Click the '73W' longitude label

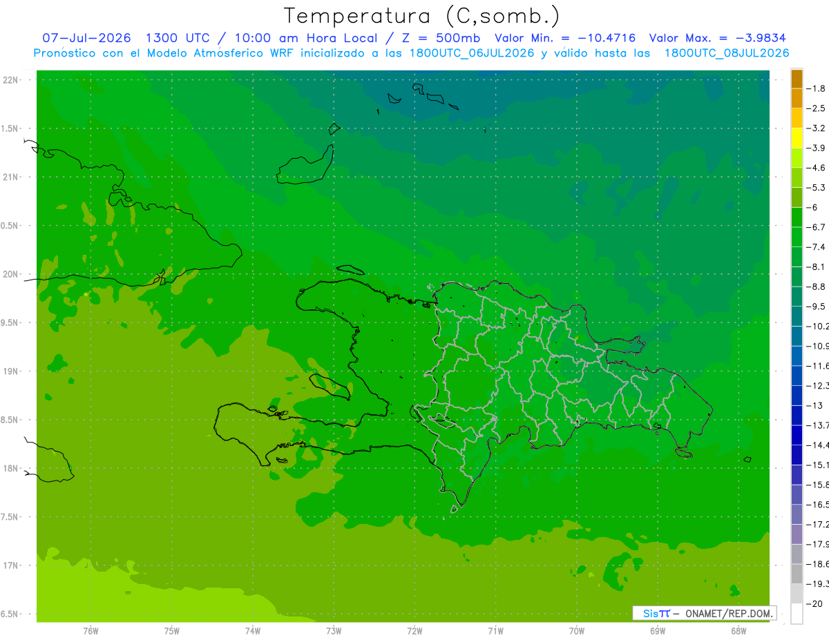[334, 631]
